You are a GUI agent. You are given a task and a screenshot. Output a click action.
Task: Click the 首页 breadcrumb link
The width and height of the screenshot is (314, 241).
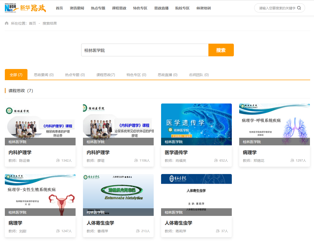click(x=32, y=23)
